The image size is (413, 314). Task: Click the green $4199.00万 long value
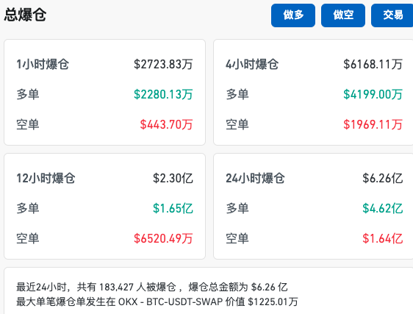[x=373, y=94]
